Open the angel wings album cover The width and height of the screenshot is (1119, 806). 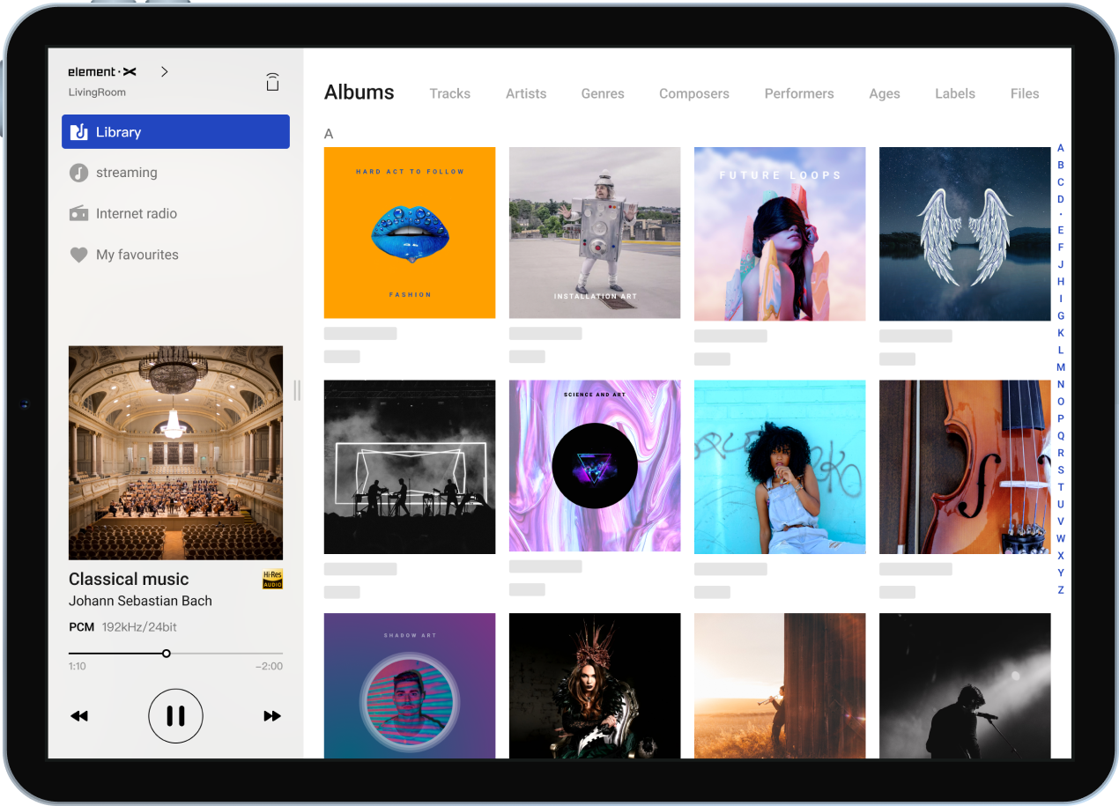click(x=965, y=233)
